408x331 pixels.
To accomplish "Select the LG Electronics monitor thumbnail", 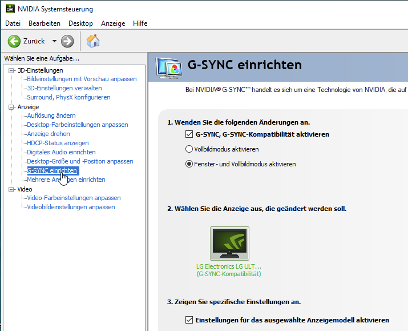I will coord(229,244).
